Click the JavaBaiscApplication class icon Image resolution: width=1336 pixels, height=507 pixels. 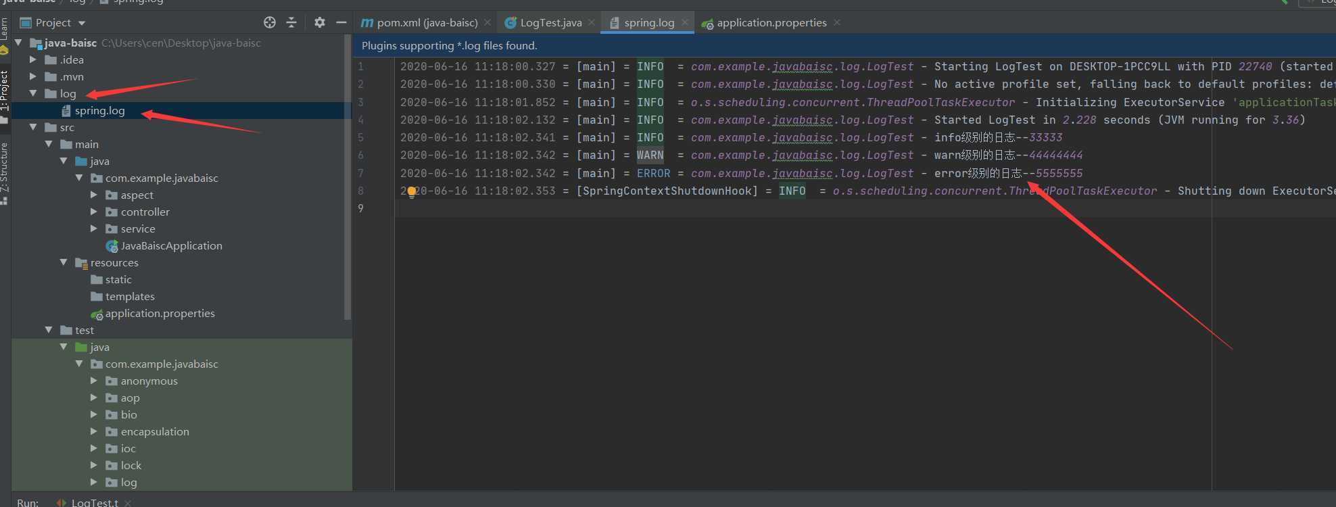112,246
